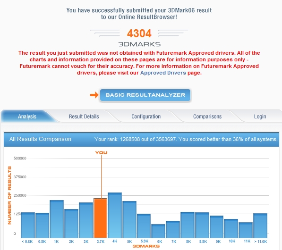Select the Analysis tab
The height and width of the screenshot is (250, 282).
(x=27, y=117)
